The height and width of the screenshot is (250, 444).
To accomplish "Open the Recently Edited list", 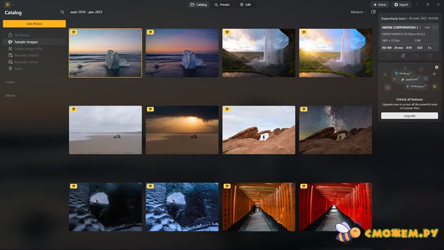I will coord(26,62).
